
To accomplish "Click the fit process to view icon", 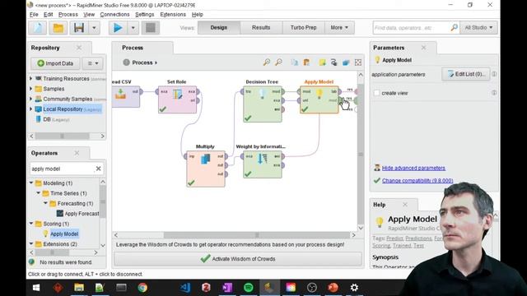I will coord(358,62).
